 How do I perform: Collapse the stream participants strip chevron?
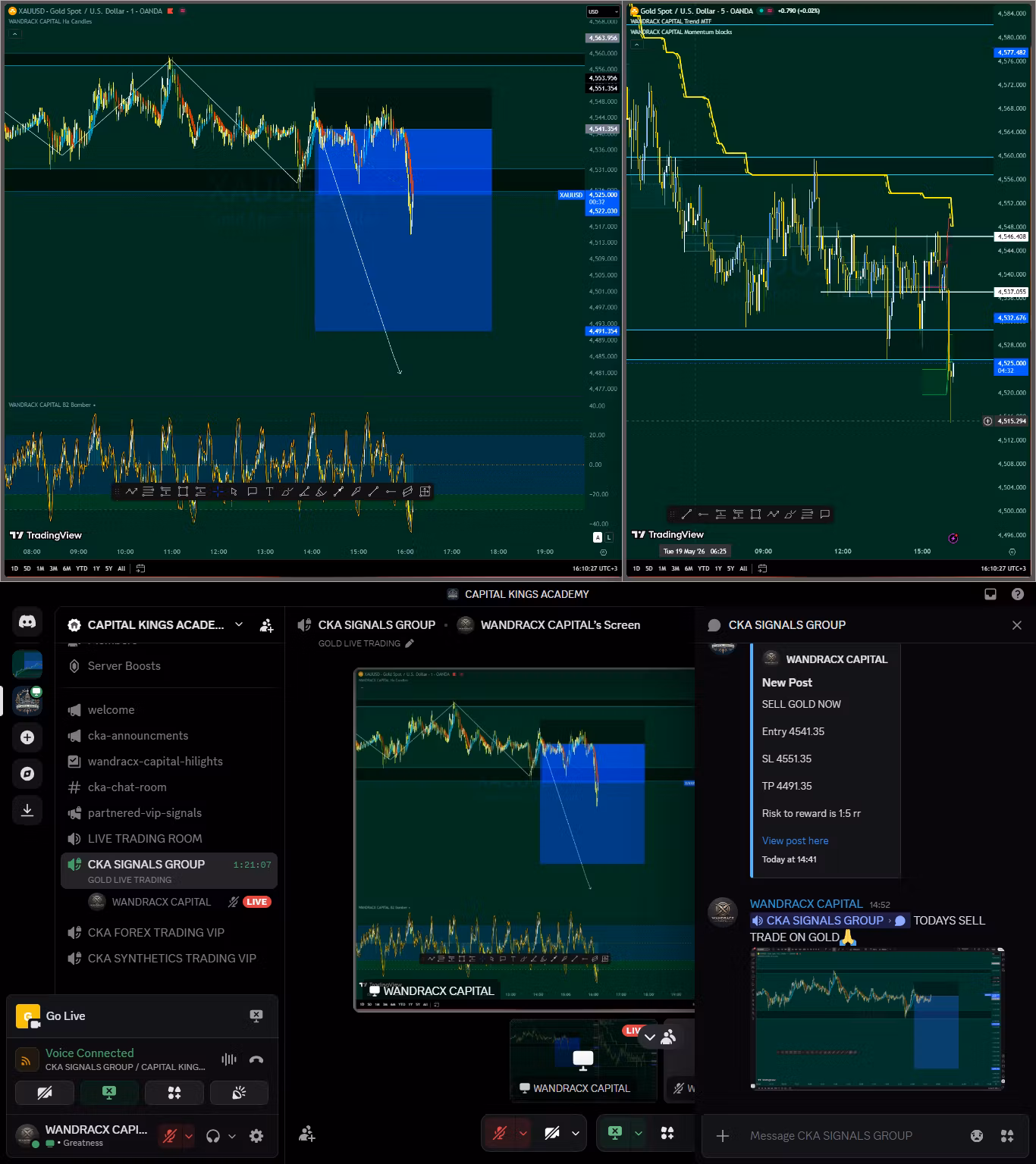(650, 1037)
